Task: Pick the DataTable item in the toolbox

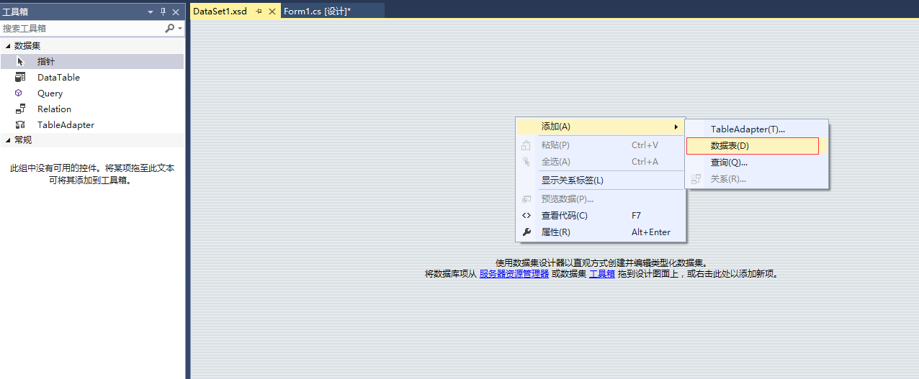Action: [x=92, y=77]
